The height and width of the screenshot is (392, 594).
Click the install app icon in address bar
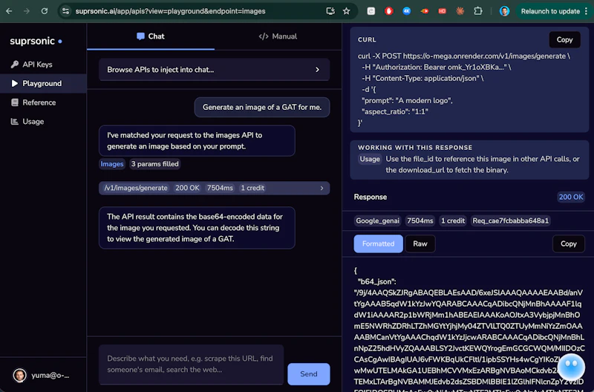click(x=330, y=11)
